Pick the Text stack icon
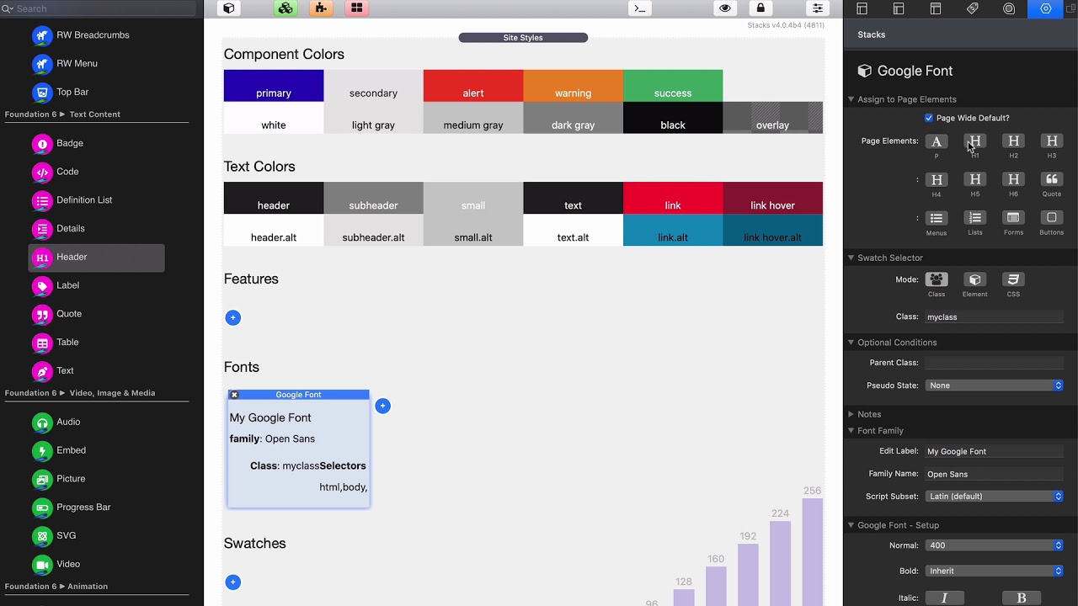This screenshot has width=1078, height=606. [42, 370]
